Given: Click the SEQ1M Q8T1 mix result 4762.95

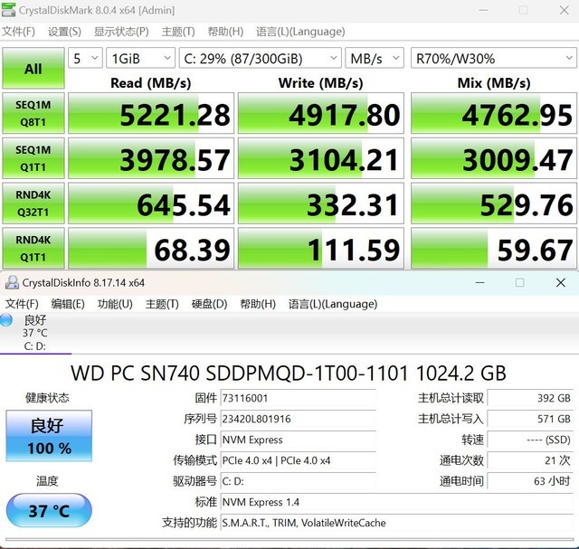Looking at the screenshot, I should pos(494,113).
